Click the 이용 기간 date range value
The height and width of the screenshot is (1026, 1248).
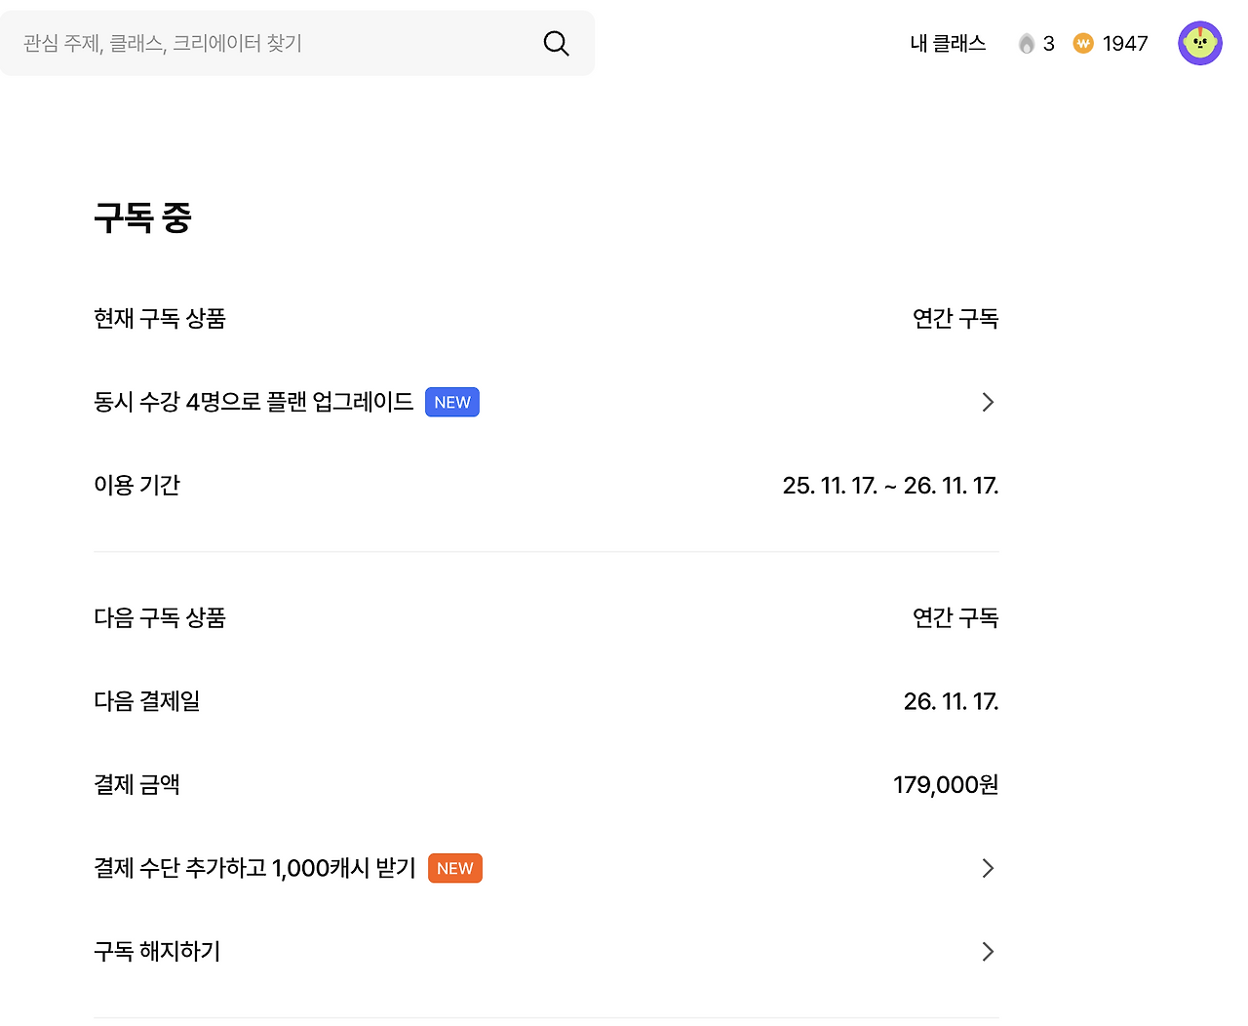(890, 486)
